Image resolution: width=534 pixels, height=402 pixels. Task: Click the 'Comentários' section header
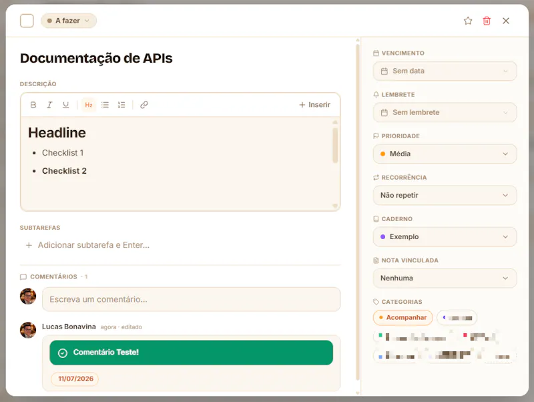pyautogui.click(x=53, y=276)
